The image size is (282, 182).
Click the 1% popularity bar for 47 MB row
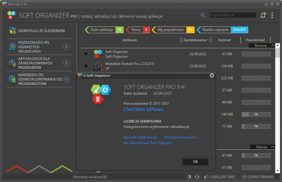point(256,156)
